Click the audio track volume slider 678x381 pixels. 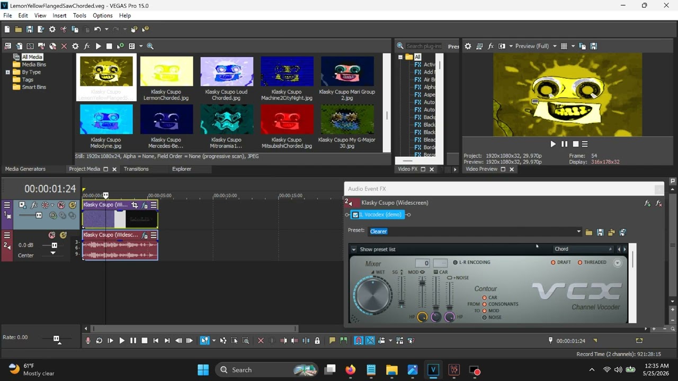click(x=54, y=246)
